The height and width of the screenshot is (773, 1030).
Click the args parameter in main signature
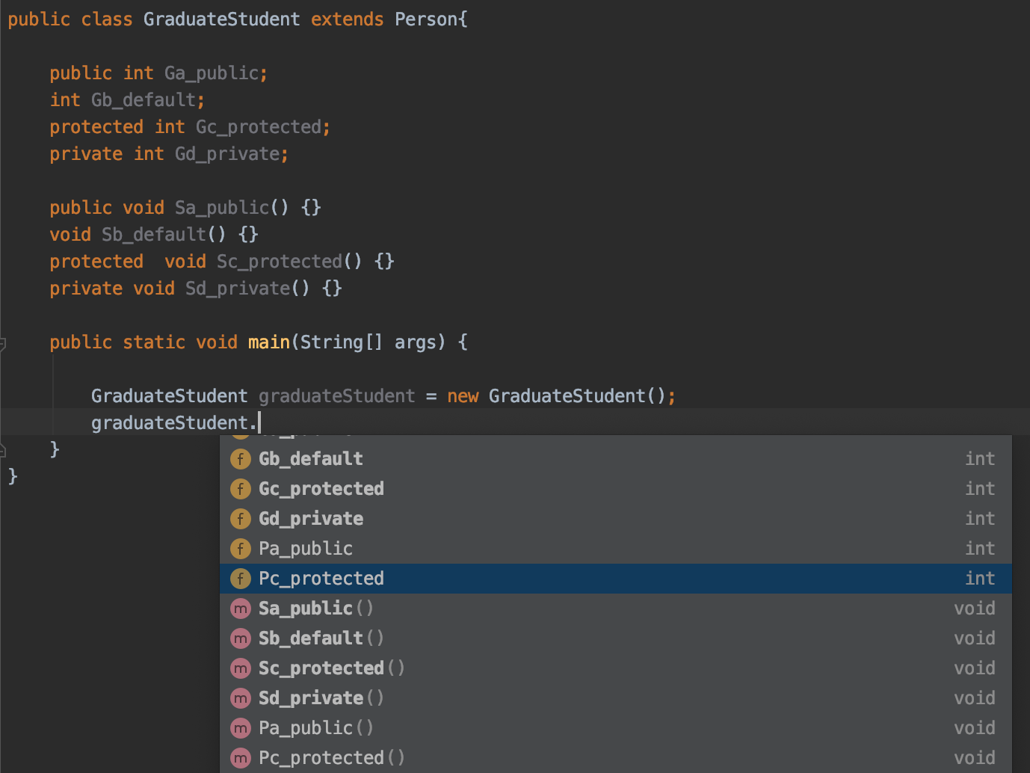[x=415, y=342]
